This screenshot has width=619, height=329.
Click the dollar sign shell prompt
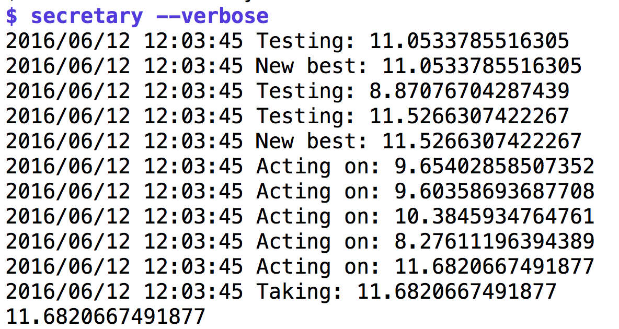[12, 16]
